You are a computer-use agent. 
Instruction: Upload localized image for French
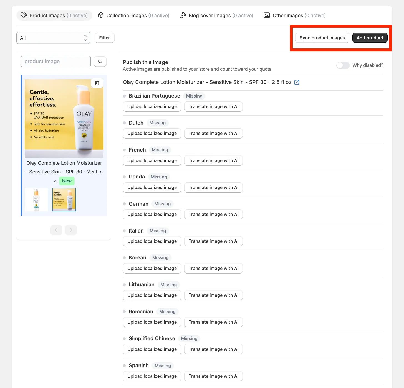click(x=152, y=161)
